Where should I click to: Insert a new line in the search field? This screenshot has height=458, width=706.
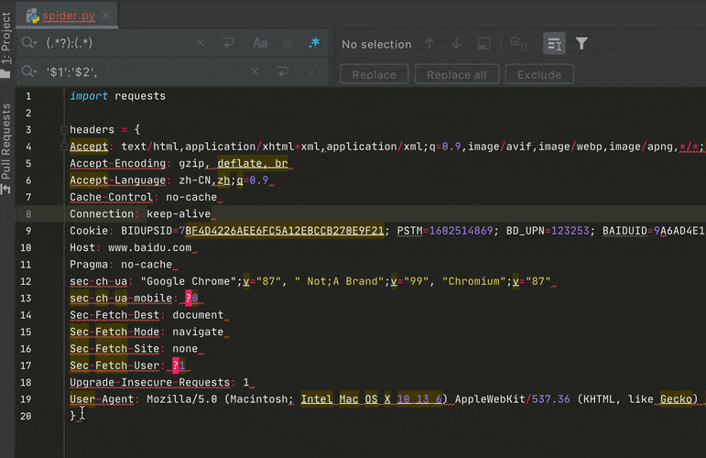[x=228, y=43]
